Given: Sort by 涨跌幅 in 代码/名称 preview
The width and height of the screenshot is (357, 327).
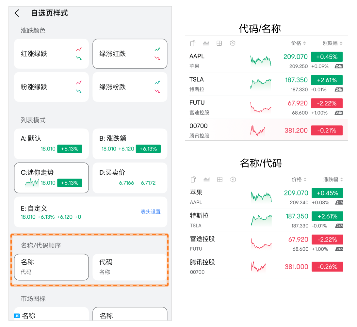Looking at the screenshot, I should (x=333, y=43).
